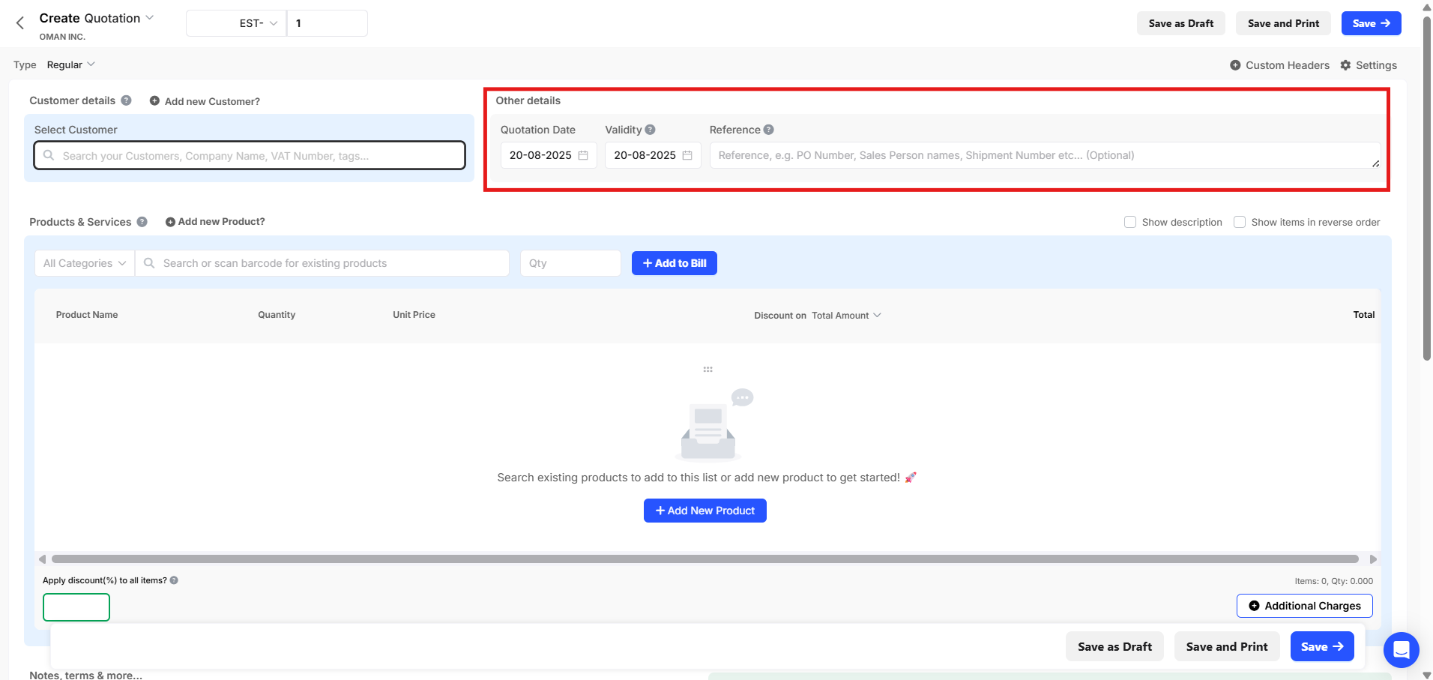Click the Quantity column header
Viewport: 1433px width, 680px height.
[277, 315]
